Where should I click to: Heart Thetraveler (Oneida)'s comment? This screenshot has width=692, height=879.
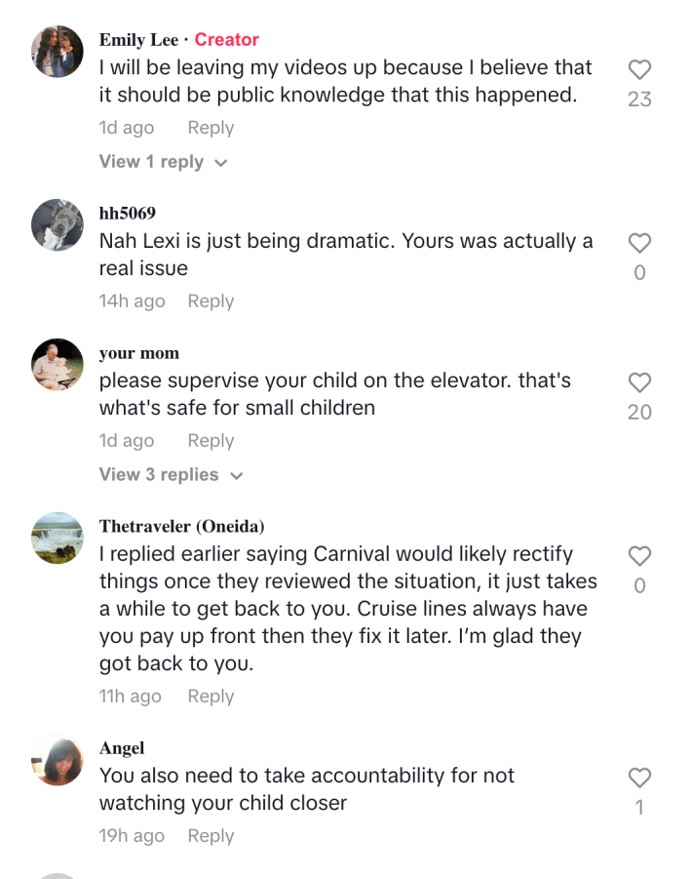[x=639, y=556]
